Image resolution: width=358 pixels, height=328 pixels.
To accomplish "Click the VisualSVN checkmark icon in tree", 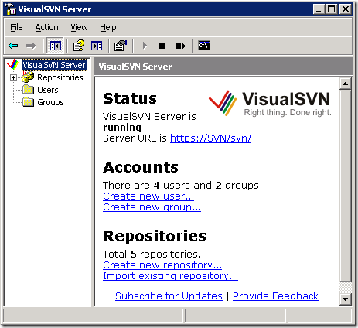I will 12,64.
